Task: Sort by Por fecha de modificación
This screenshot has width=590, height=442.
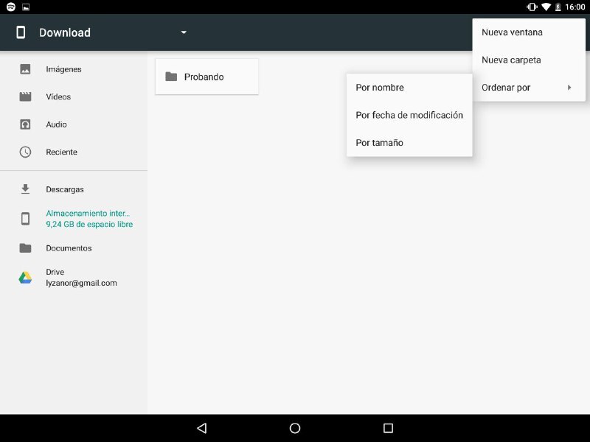Action: pyautogui.click(x=409, y=115)
